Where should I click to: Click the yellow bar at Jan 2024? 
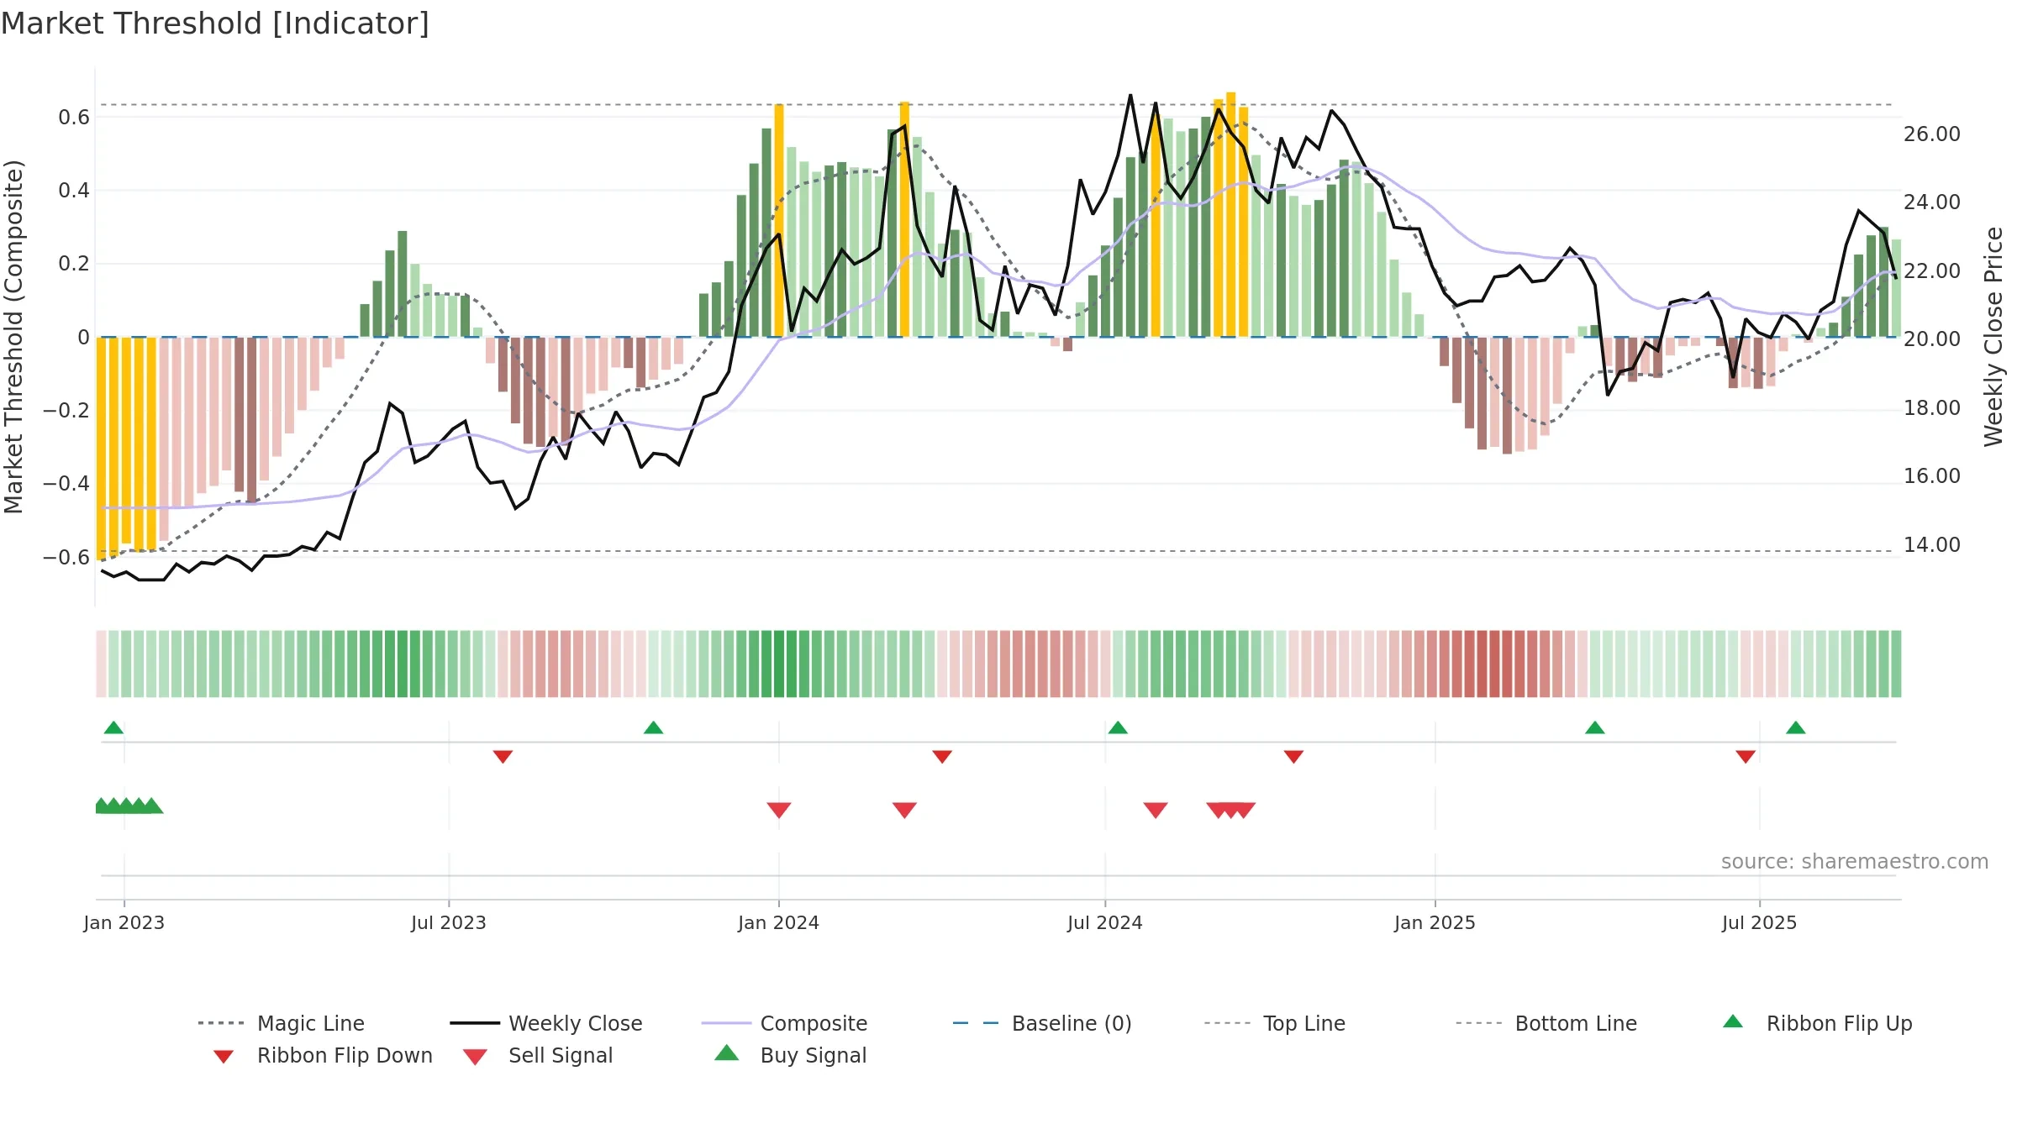point(779,221)
